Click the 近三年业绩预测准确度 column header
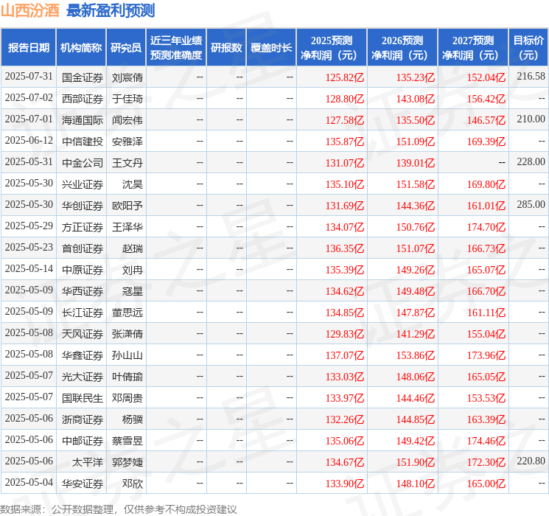The width and height of the screenshot is (549, 516). point(176,47)
